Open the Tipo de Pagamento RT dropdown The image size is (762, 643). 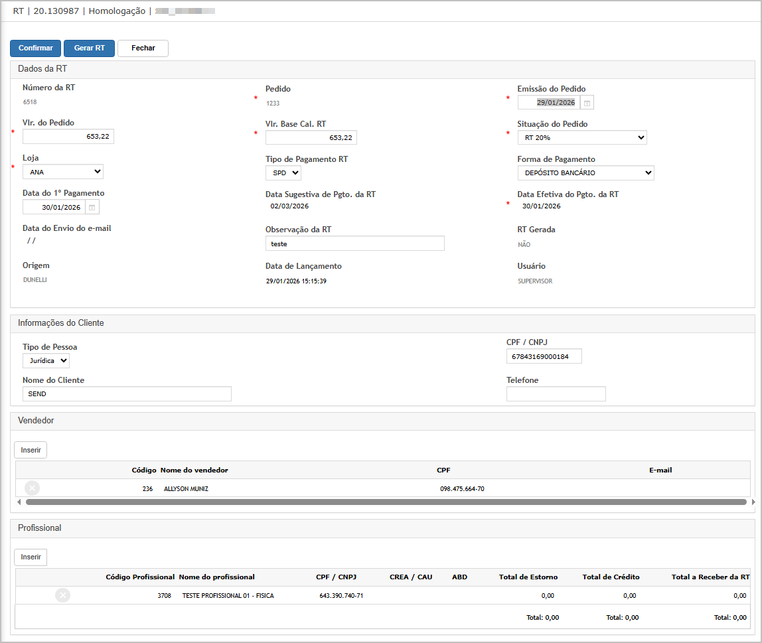click(283, 173)
